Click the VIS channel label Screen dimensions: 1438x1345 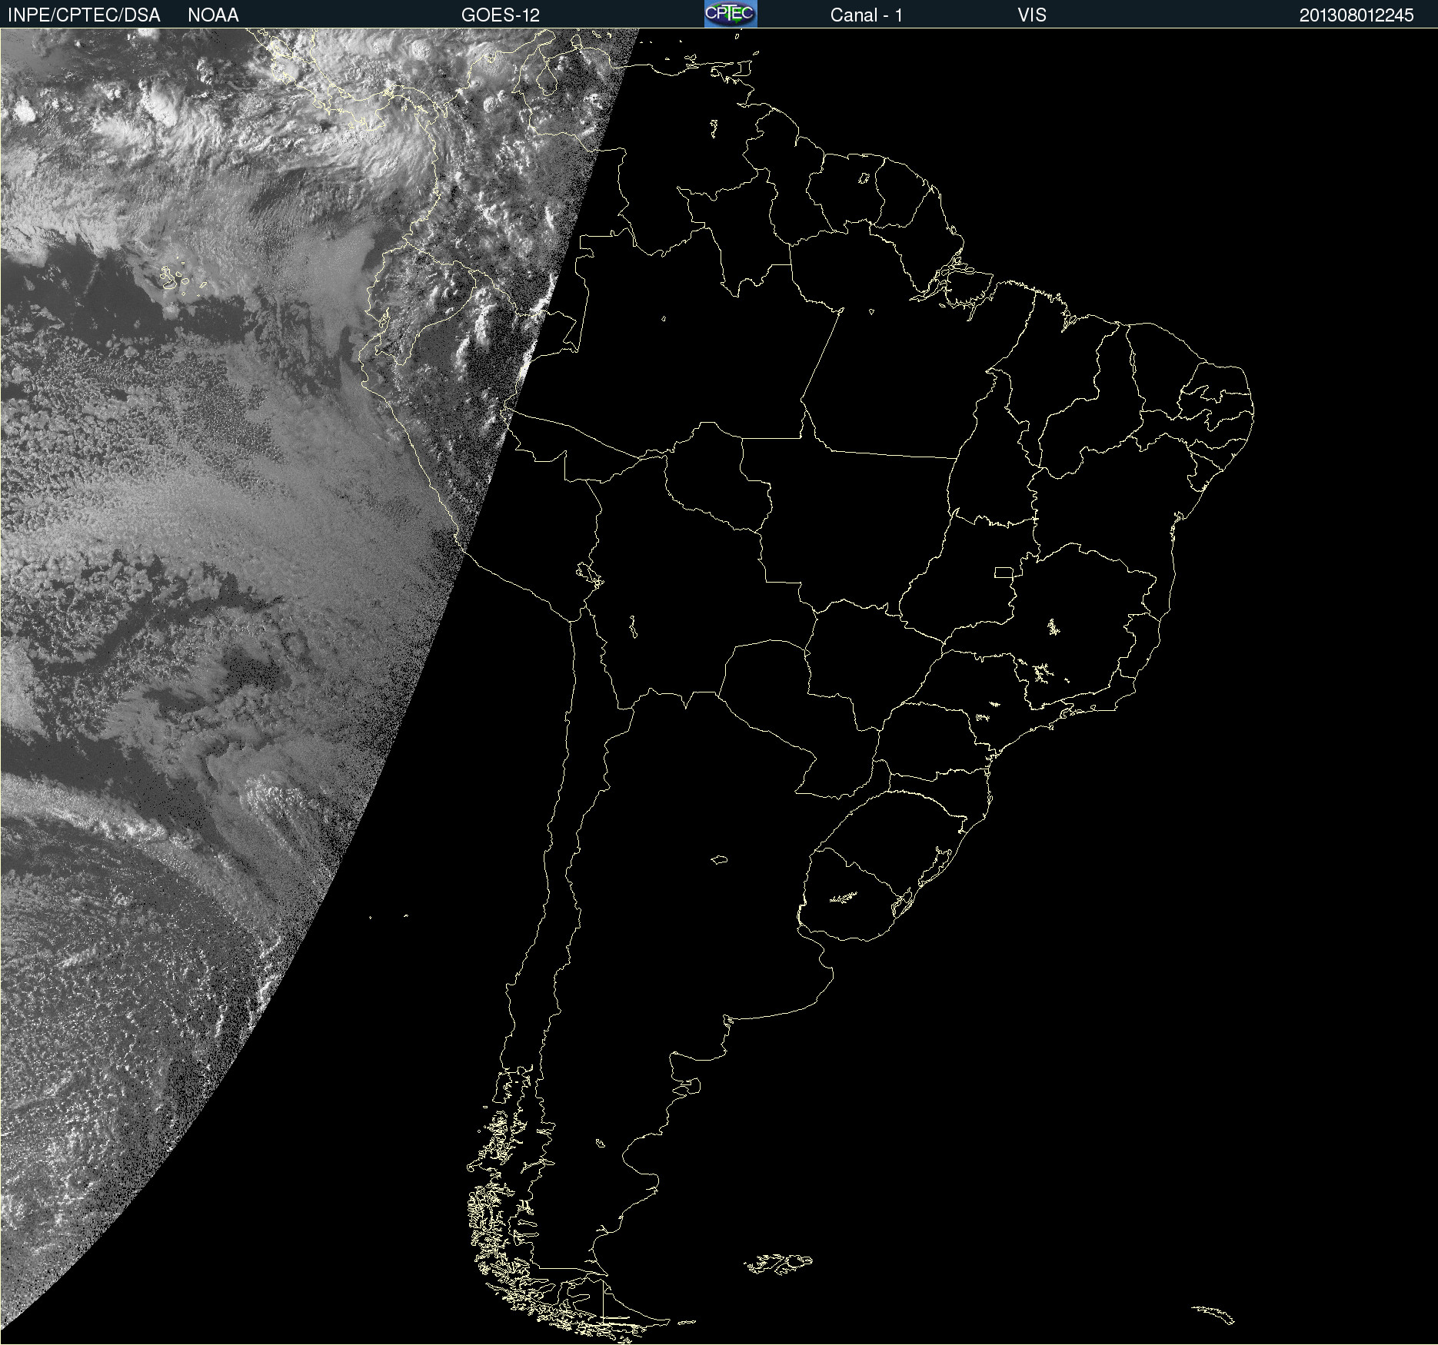click(x=1032, y=15)
